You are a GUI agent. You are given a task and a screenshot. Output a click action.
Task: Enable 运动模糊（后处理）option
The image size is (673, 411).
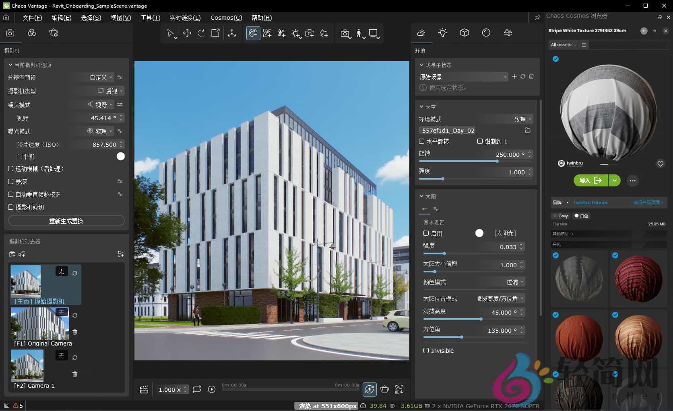point(11,169)
